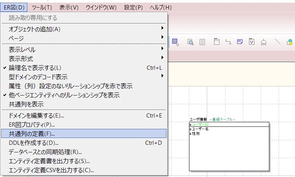Click the database shape icon with yellow circle
The image size is (295, 177).
(x=290, y=42)
